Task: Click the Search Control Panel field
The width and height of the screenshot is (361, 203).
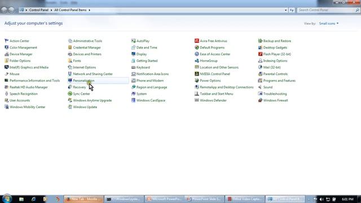Action: click(x=328, y=10)
